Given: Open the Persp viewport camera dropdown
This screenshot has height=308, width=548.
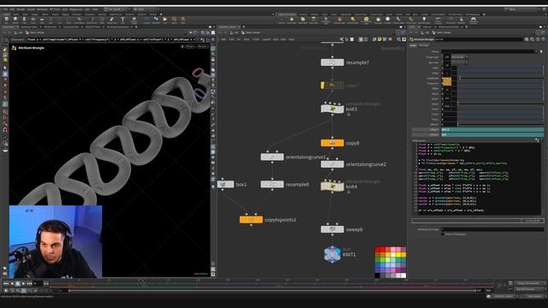Looking at the screenshot, I should (190, 46).
